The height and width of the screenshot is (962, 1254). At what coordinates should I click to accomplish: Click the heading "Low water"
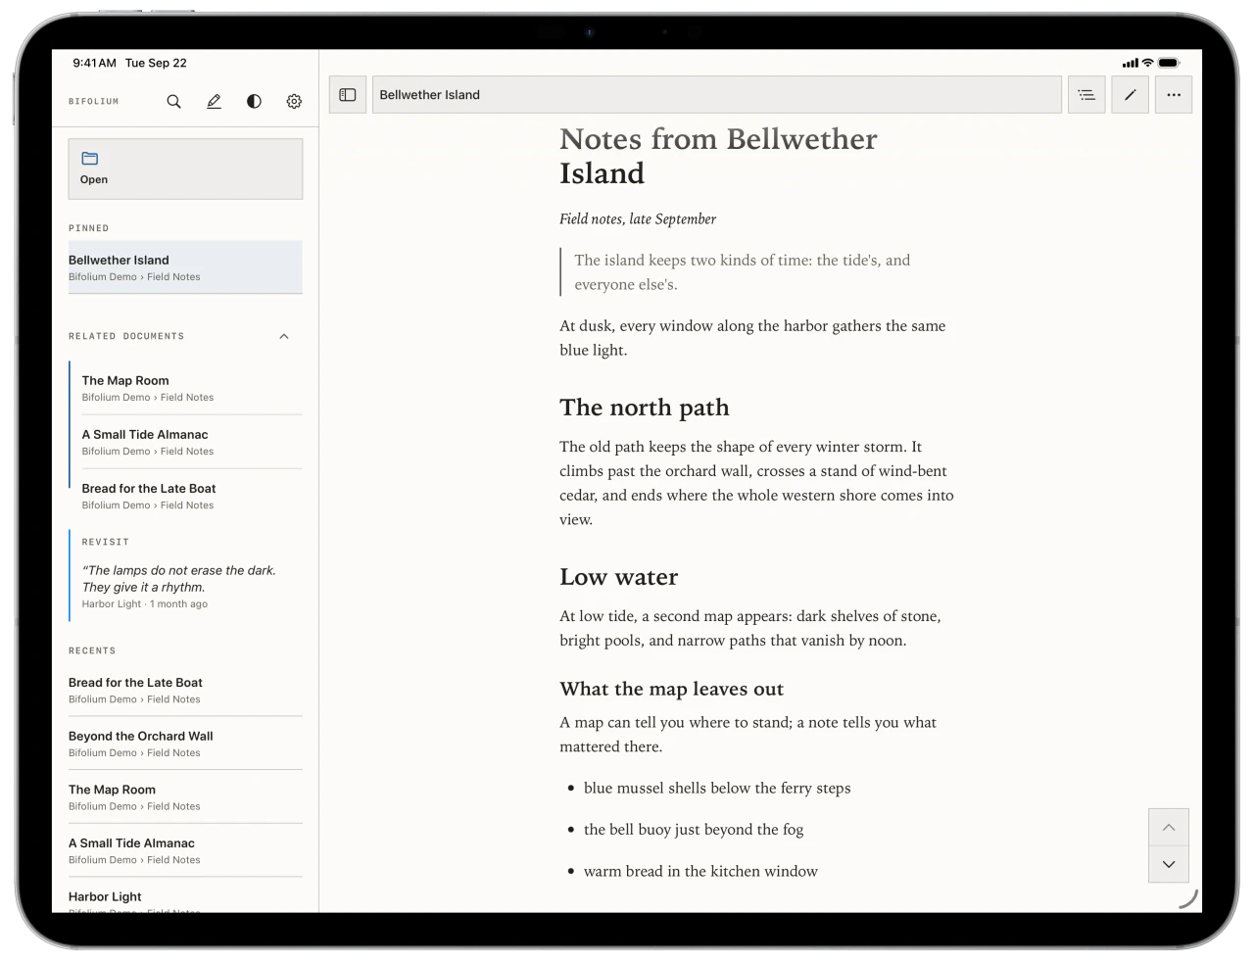coord(619,577)
